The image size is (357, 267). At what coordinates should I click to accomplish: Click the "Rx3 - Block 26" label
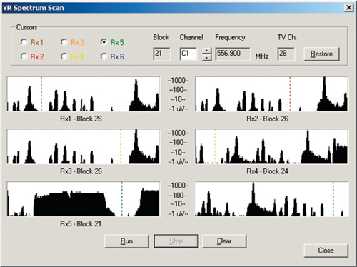click(81, 171)
